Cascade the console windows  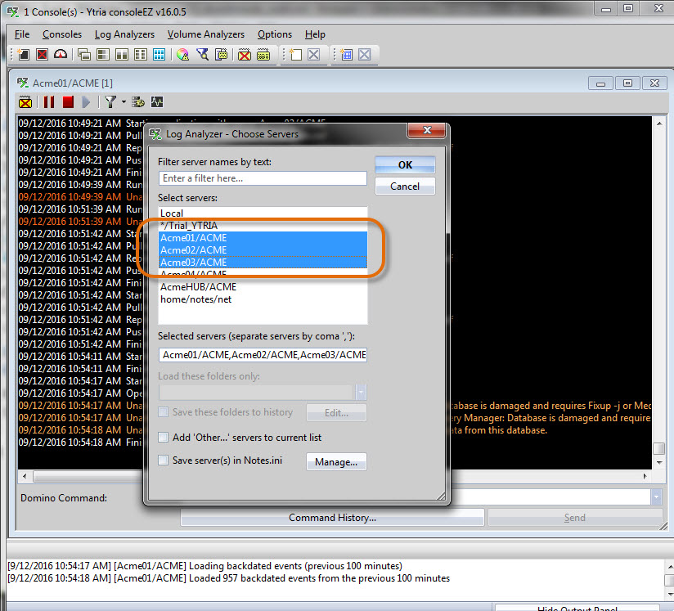[x=84, y=55]
